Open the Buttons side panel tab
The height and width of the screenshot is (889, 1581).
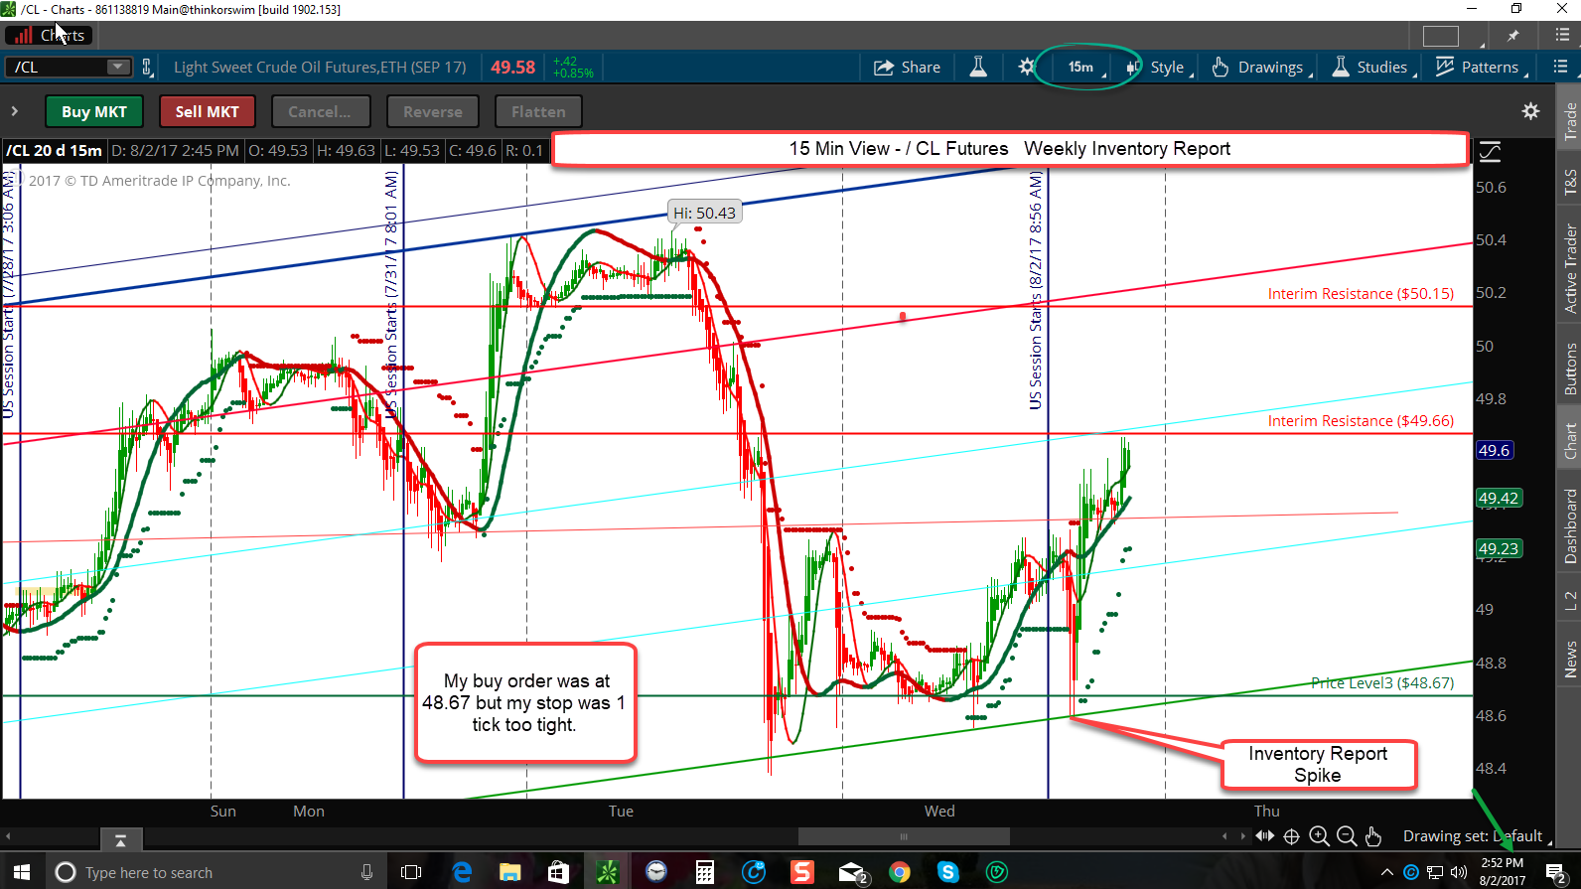click(x=1570, y=369)
